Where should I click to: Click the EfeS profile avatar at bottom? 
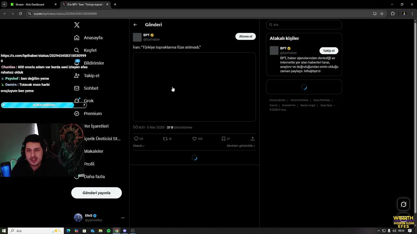point(78,218)
